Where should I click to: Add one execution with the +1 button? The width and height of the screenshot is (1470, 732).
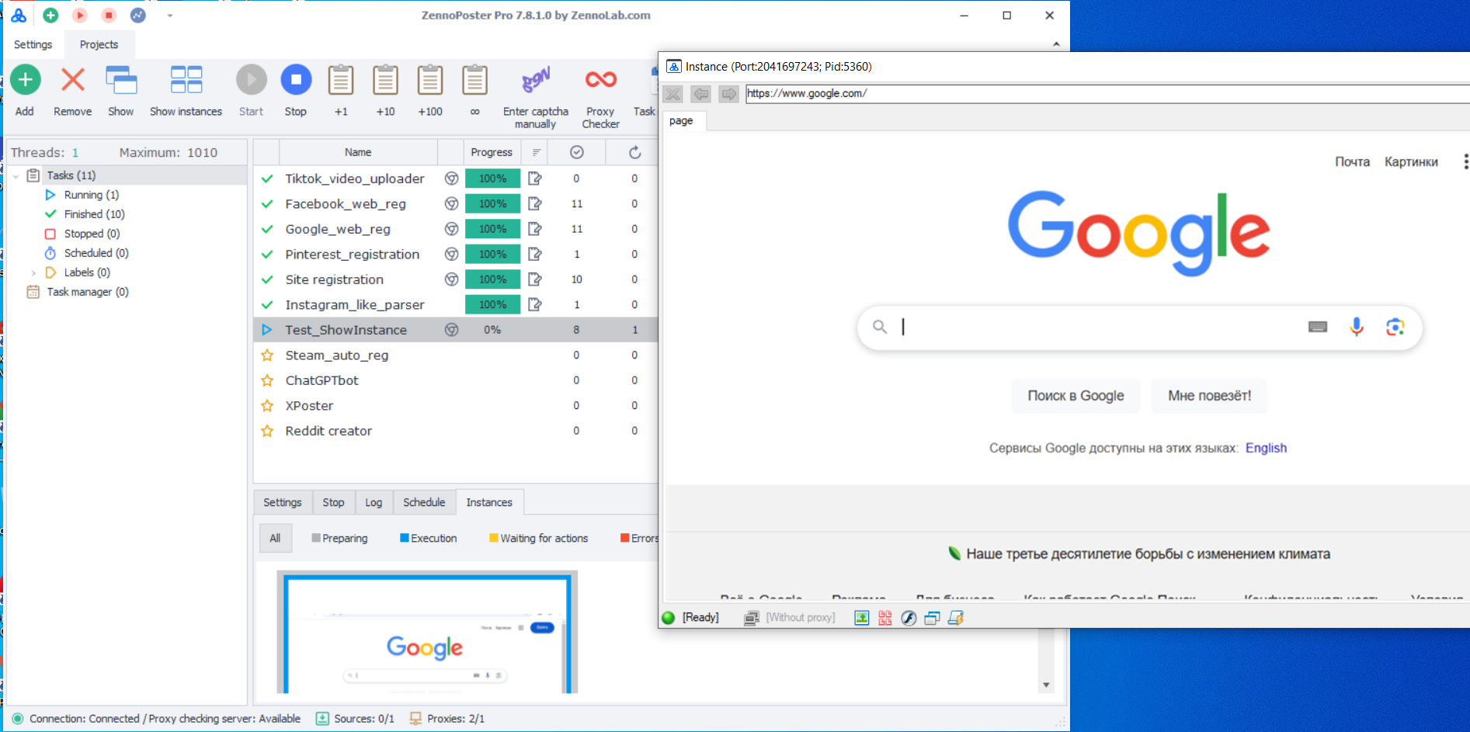(x=341, y=80)
